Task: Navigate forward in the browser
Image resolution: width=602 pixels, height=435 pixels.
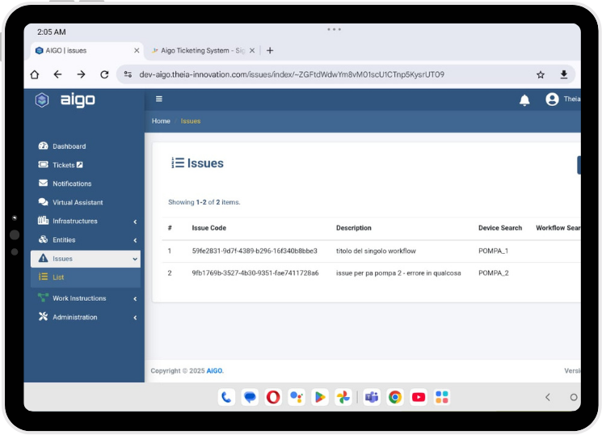Action: [x=81, y=74]
